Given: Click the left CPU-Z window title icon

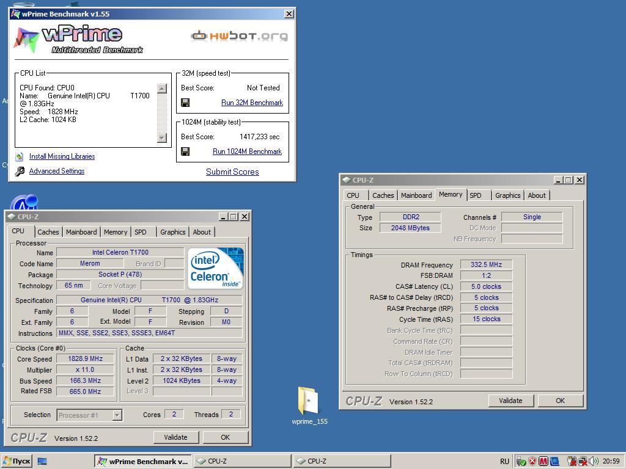Looking at the screenshot, I should 11,217.
